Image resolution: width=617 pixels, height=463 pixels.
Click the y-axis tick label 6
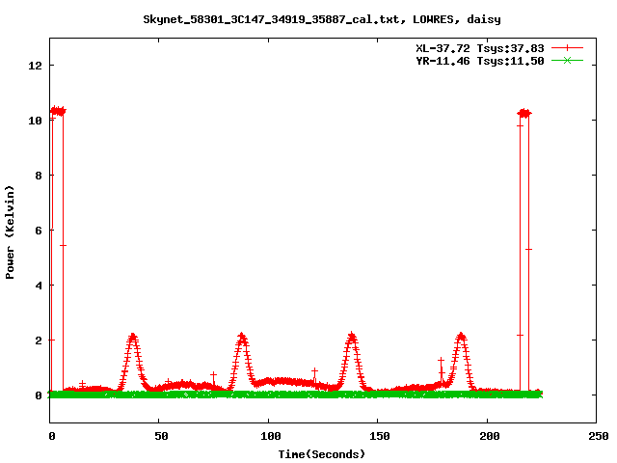pos(39,231)
